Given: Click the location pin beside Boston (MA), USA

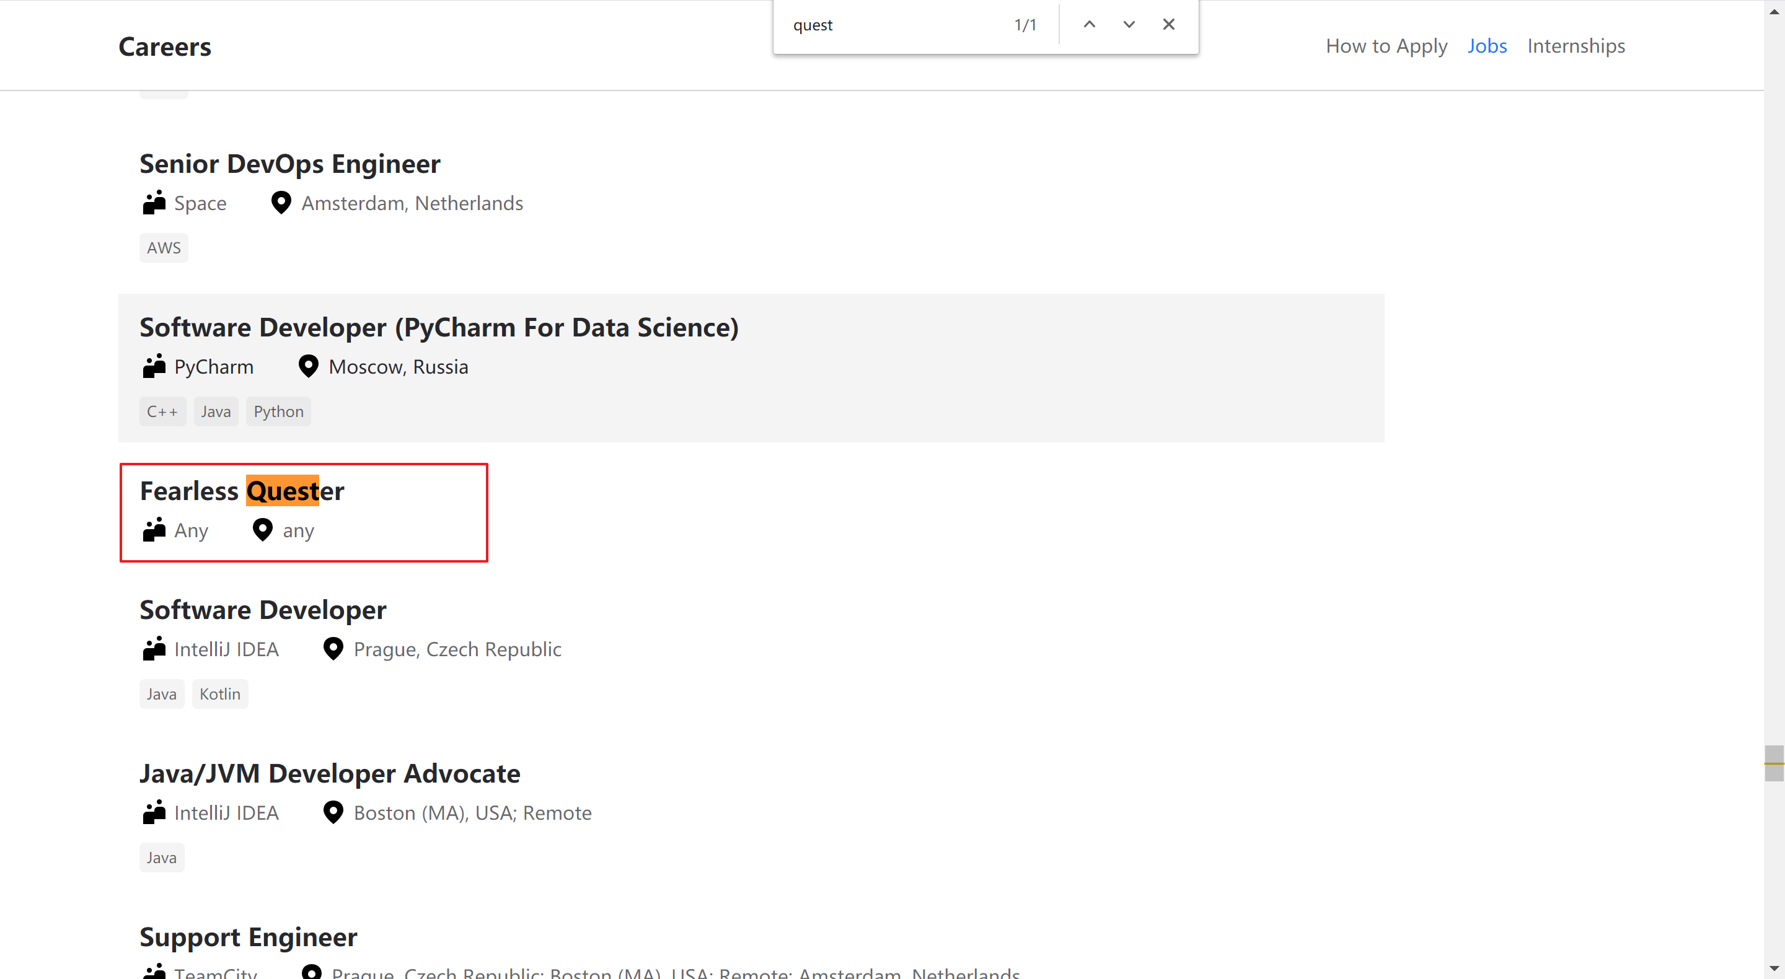Looking at the screenshot, I should (333, 813).
